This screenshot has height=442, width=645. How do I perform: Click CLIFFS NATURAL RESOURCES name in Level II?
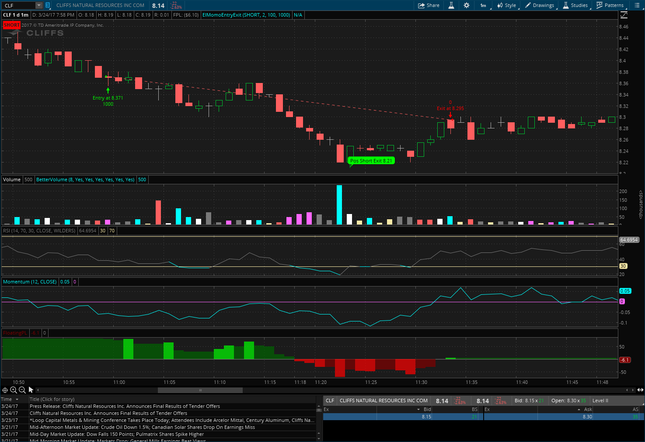coord(384,401)
